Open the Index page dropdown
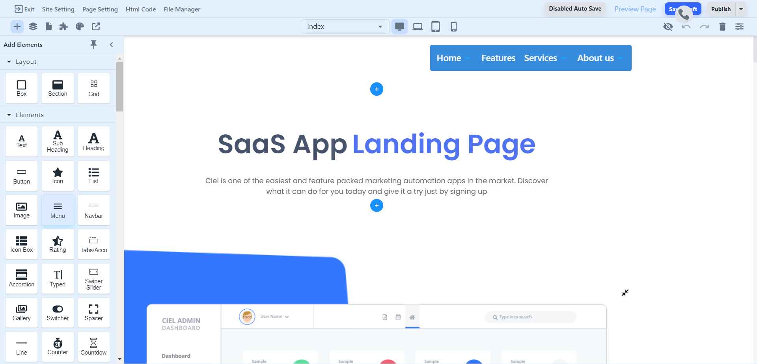The image size is (757, 364). (345, 26)
